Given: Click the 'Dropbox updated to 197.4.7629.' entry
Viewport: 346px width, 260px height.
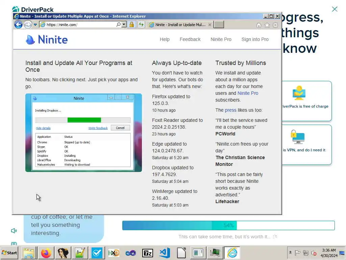Looking at the screenshot, I should click(173, 171).
